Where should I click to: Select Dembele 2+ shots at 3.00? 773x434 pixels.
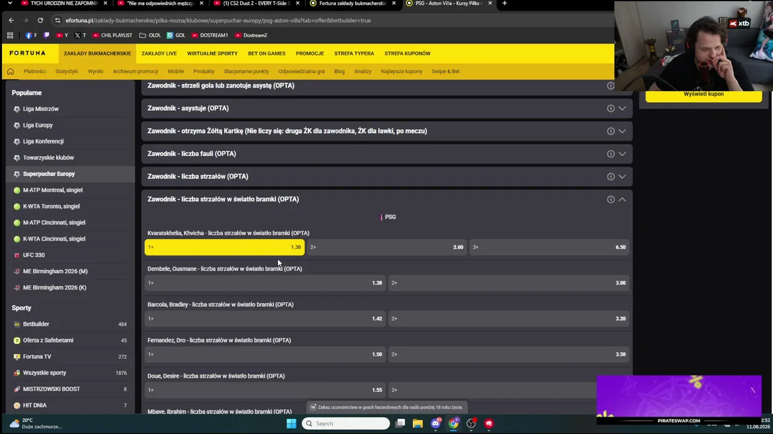point(508,283)
